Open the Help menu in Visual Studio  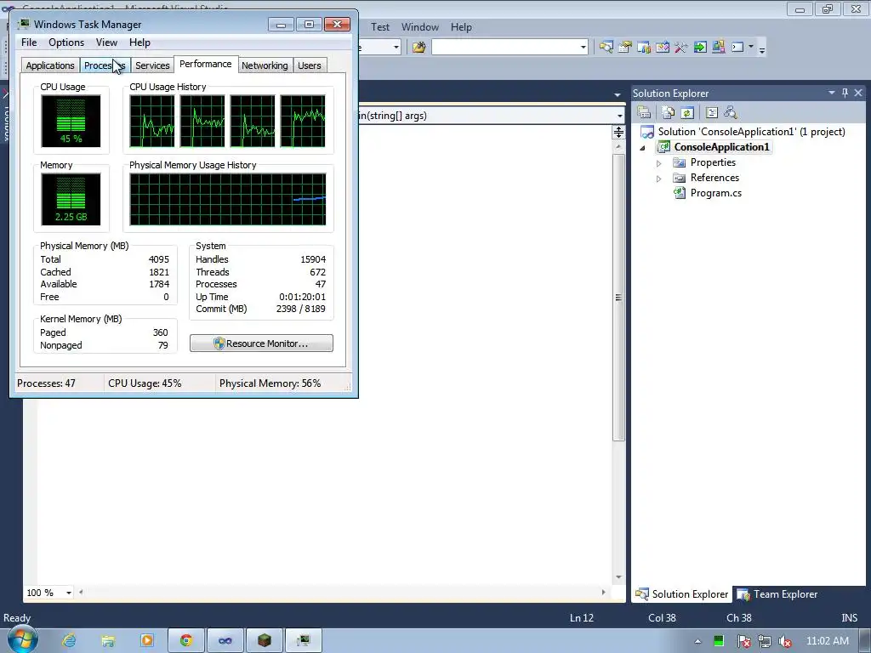(461, 26)
